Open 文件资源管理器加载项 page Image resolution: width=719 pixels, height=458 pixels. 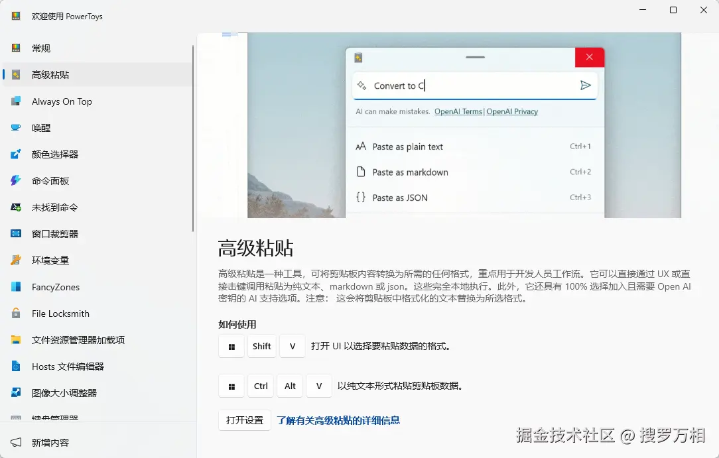coord(98,340)
